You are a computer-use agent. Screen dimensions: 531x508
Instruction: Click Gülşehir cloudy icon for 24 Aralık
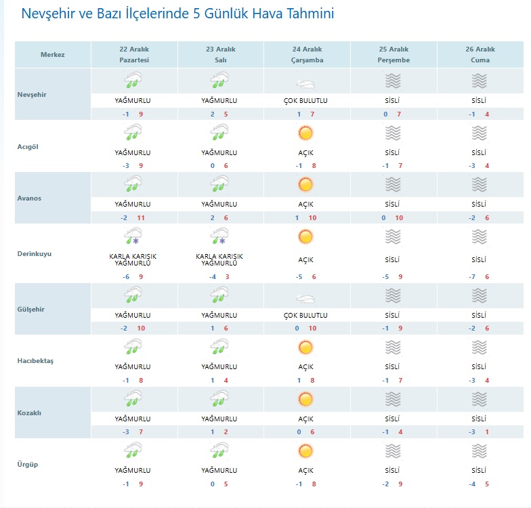pos(306,298)
